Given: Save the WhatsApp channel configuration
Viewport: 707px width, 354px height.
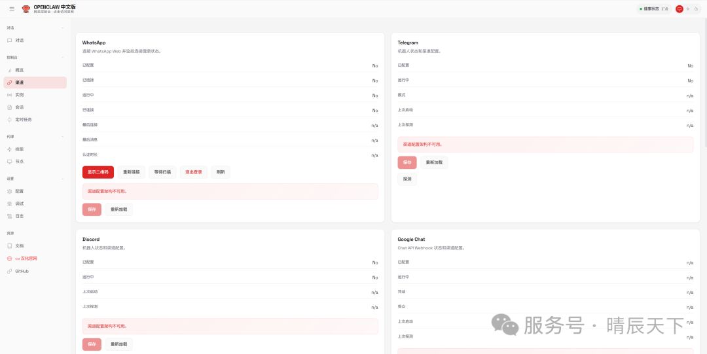Looking at the screenshot, I should 92,209.
